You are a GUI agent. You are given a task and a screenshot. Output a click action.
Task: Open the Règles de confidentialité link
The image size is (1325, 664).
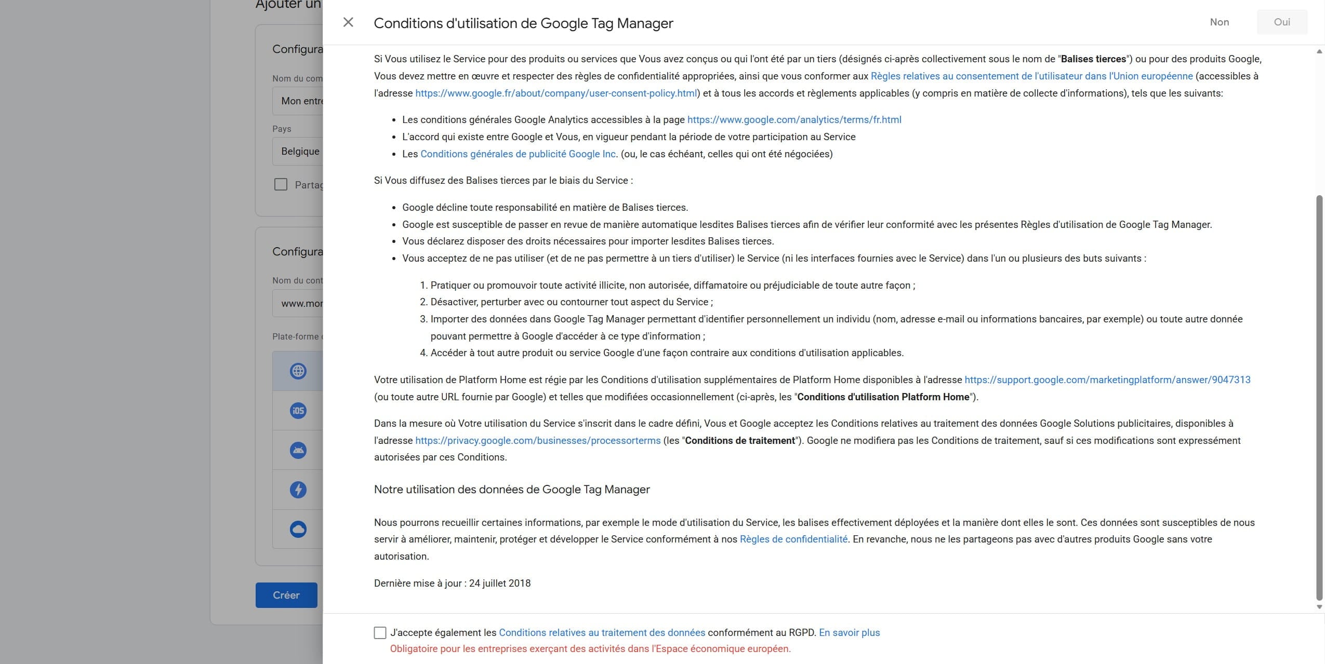[x=793, y=539]
